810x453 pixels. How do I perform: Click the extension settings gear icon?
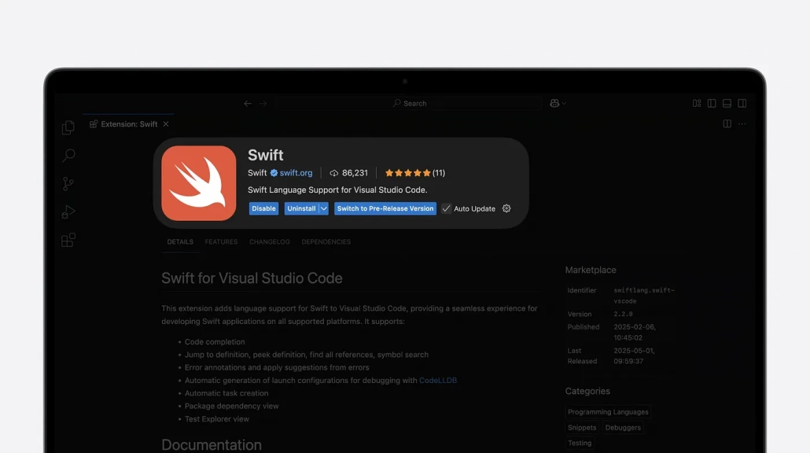click(506, 208)
